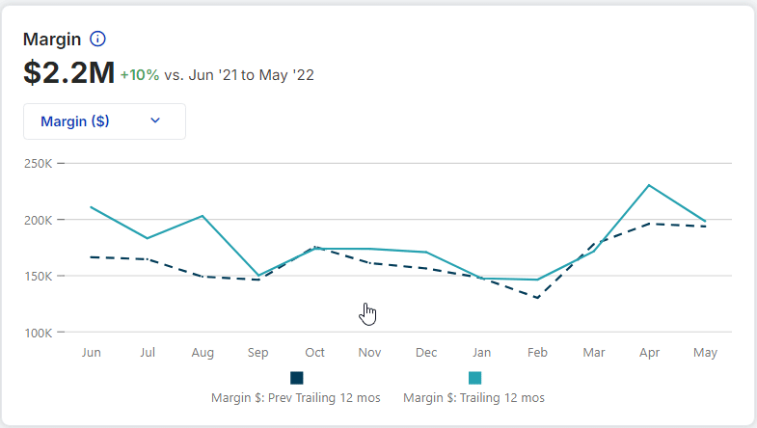Click the Sep label on x-axis
This screenshot has width=757, height=428.
[x=258, y=353]
